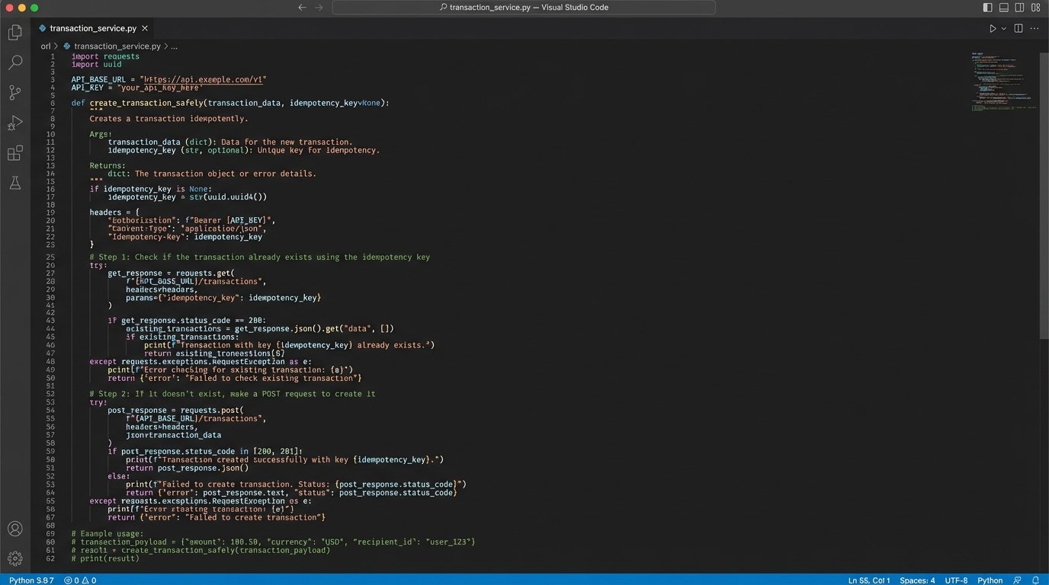The width and height of the screenshot is (1049, 585).
Task: Open the Manage gear icon
Action: coord(14,558)
